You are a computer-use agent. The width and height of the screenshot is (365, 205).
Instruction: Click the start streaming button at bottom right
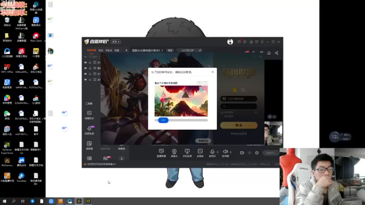click(x=271, y=153)
